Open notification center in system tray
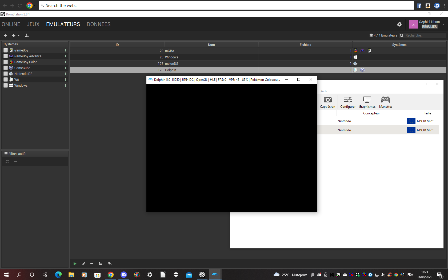Screen dimensions: 448x280 point(440,275)
